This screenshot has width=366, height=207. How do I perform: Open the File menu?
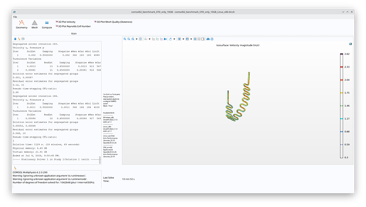click(x=15, y=17)
